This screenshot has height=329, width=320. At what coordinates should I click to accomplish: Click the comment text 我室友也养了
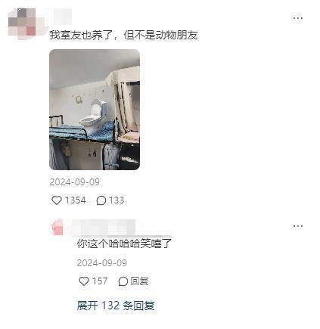[x=81, y=35]
